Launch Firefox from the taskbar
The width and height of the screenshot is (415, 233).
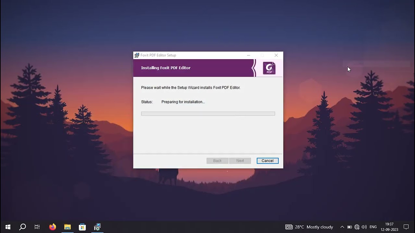click(x=53, y=227)
